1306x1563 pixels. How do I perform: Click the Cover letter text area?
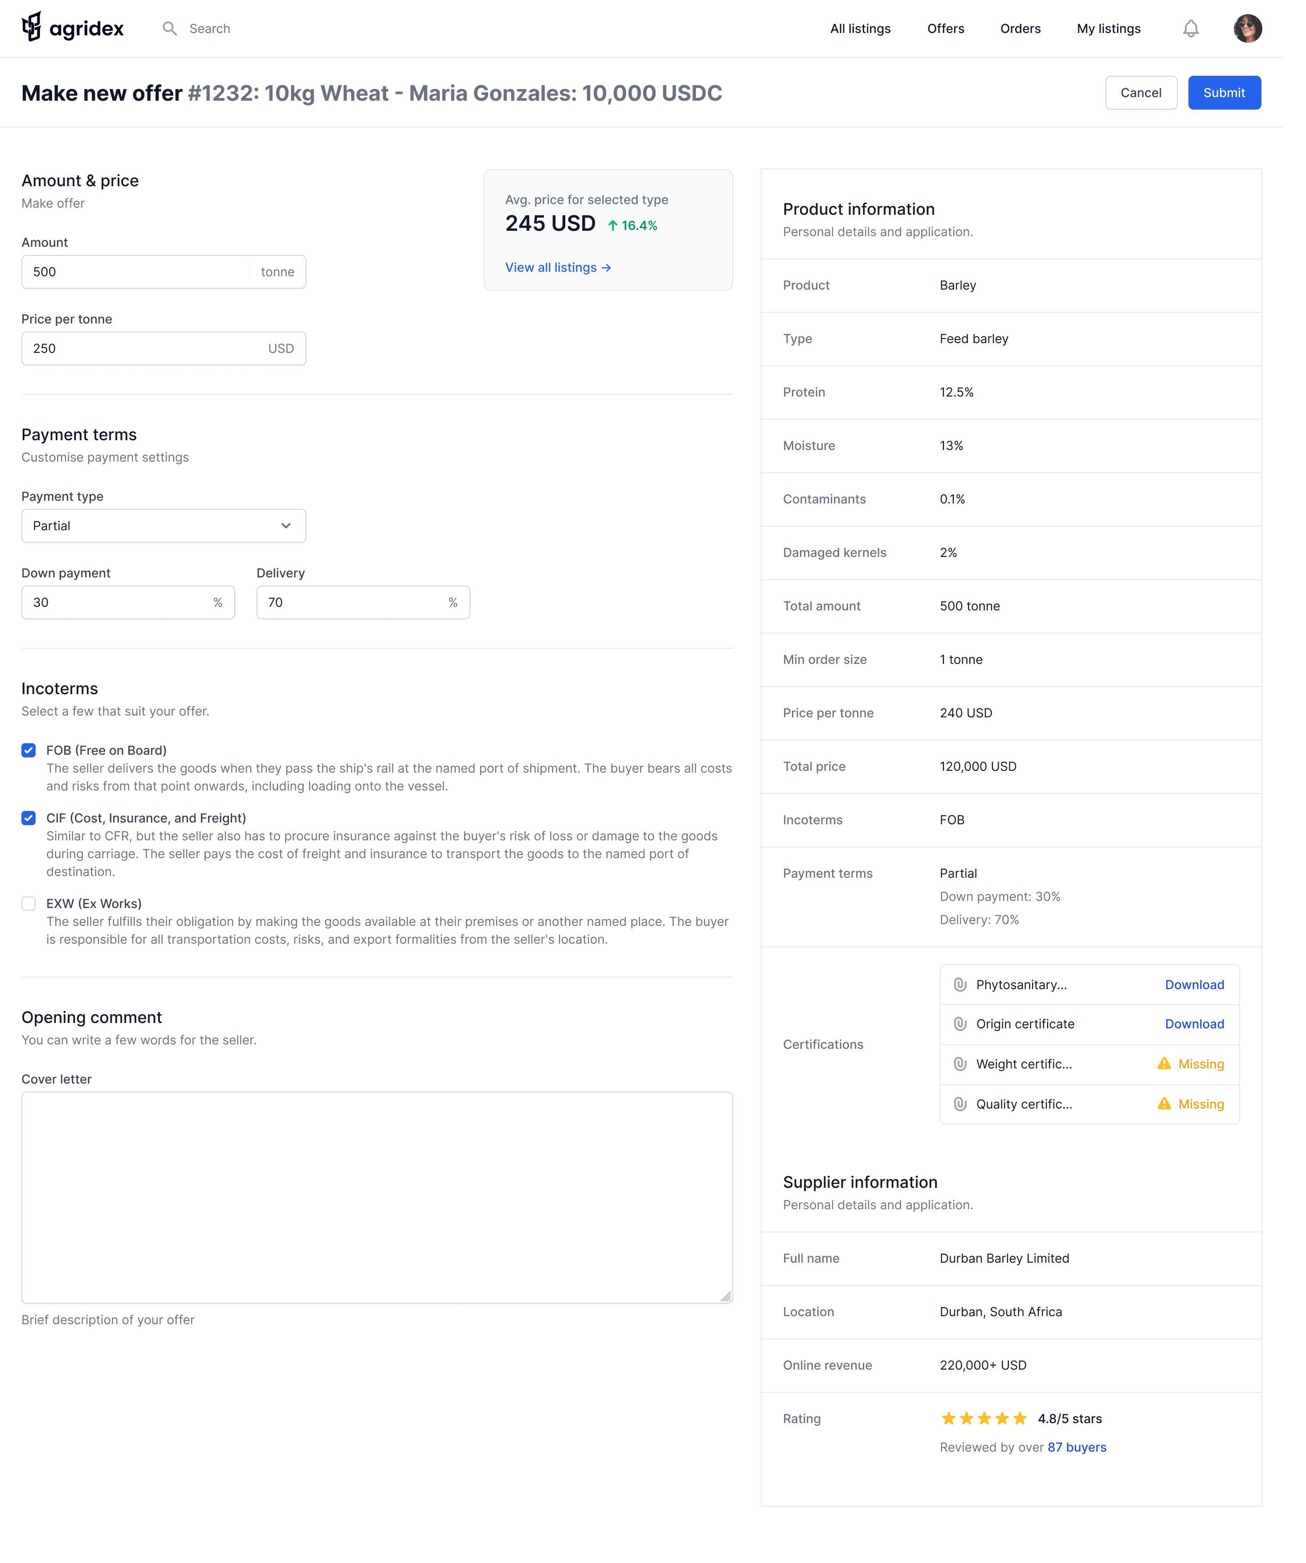pyautogui.click(x=376, y=1197)
